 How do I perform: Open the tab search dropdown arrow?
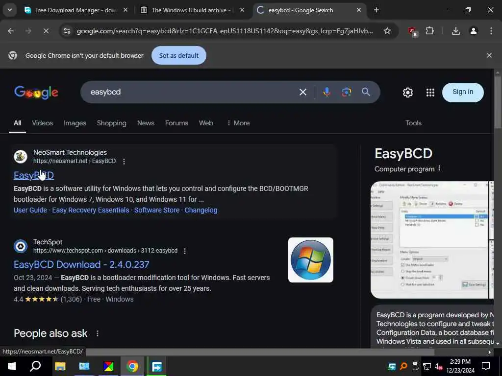tap(10, 10)
